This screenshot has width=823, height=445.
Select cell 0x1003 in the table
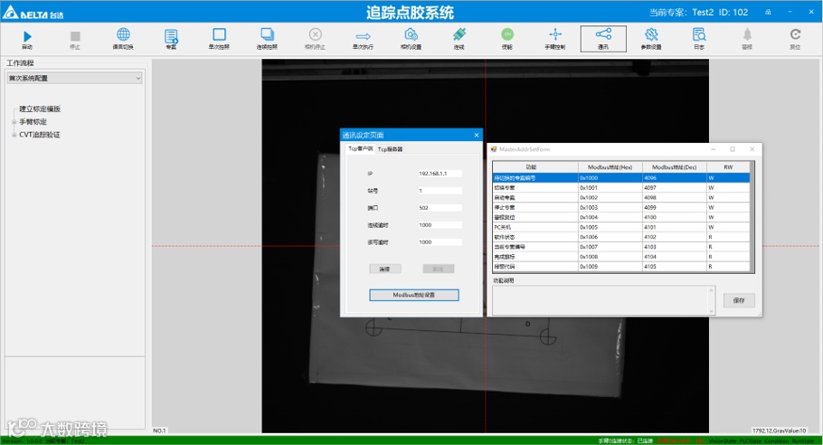pyautogui.click(x=610, y=208)
